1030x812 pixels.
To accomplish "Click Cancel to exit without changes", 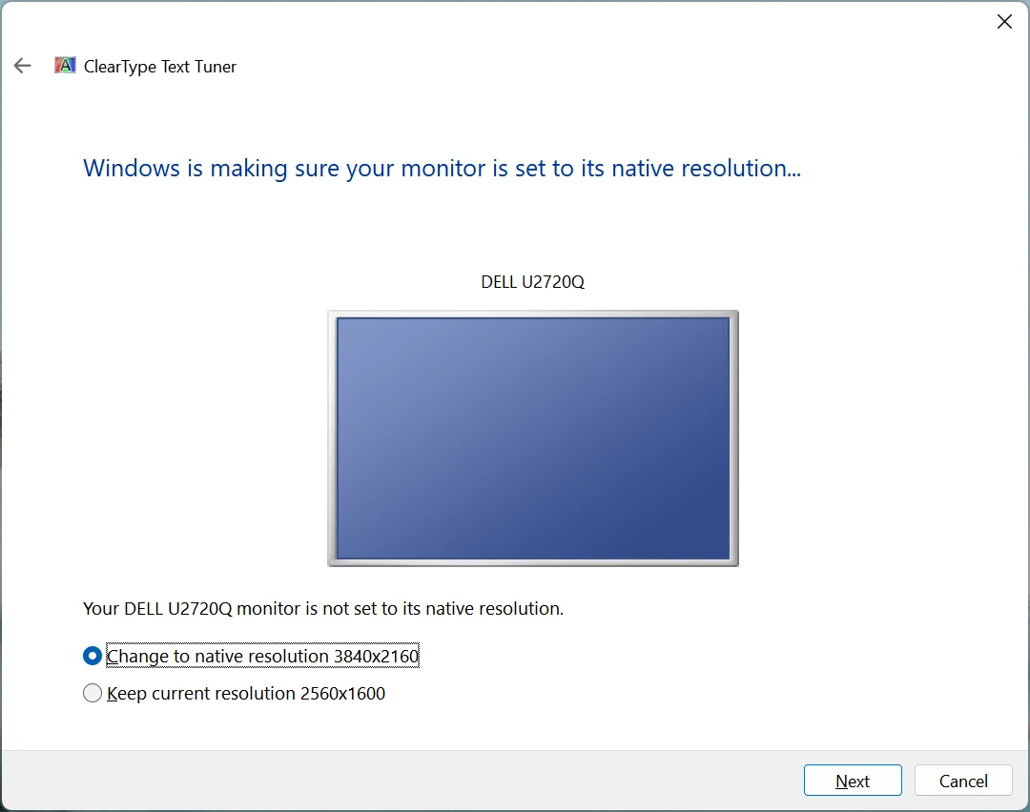I will [963, 780].
